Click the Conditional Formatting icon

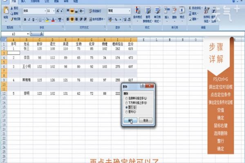click(138, 10)
